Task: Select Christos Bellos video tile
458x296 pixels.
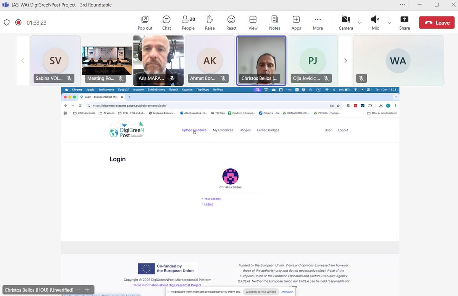Action: [x=261, y=61]
